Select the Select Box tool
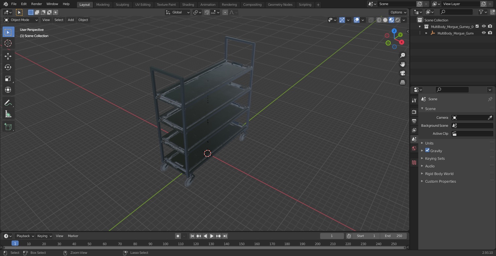Image resolution: width=496 pixels, height=256 pixels. point(8,32)
